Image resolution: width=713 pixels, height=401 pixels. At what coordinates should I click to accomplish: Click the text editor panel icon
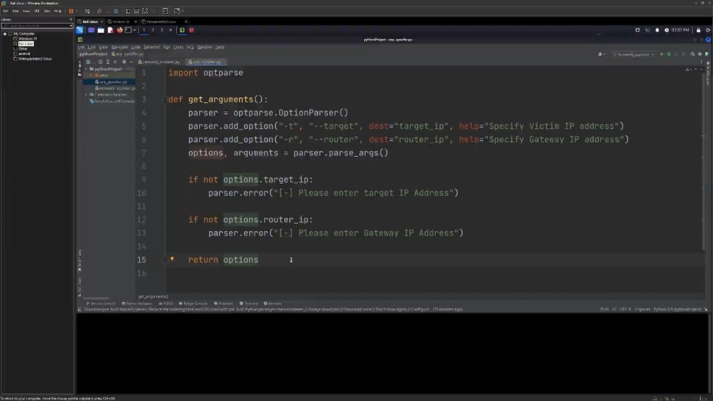pyautogui.click(x=110, y=30)
